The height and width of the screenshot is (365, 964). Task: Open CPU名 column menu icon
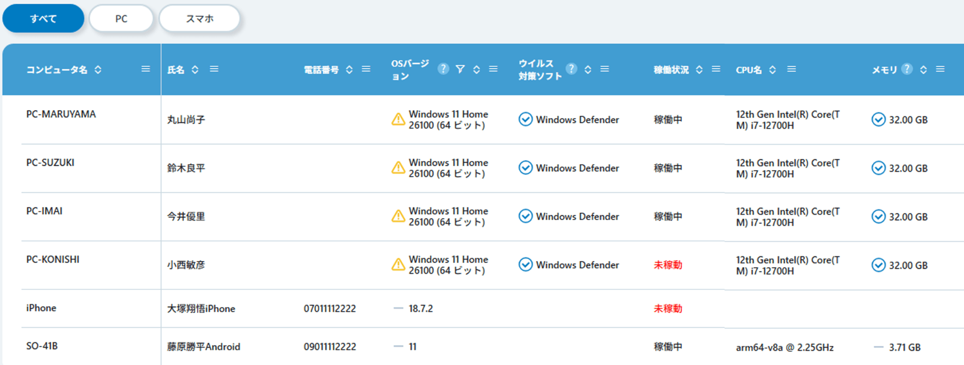792,69
